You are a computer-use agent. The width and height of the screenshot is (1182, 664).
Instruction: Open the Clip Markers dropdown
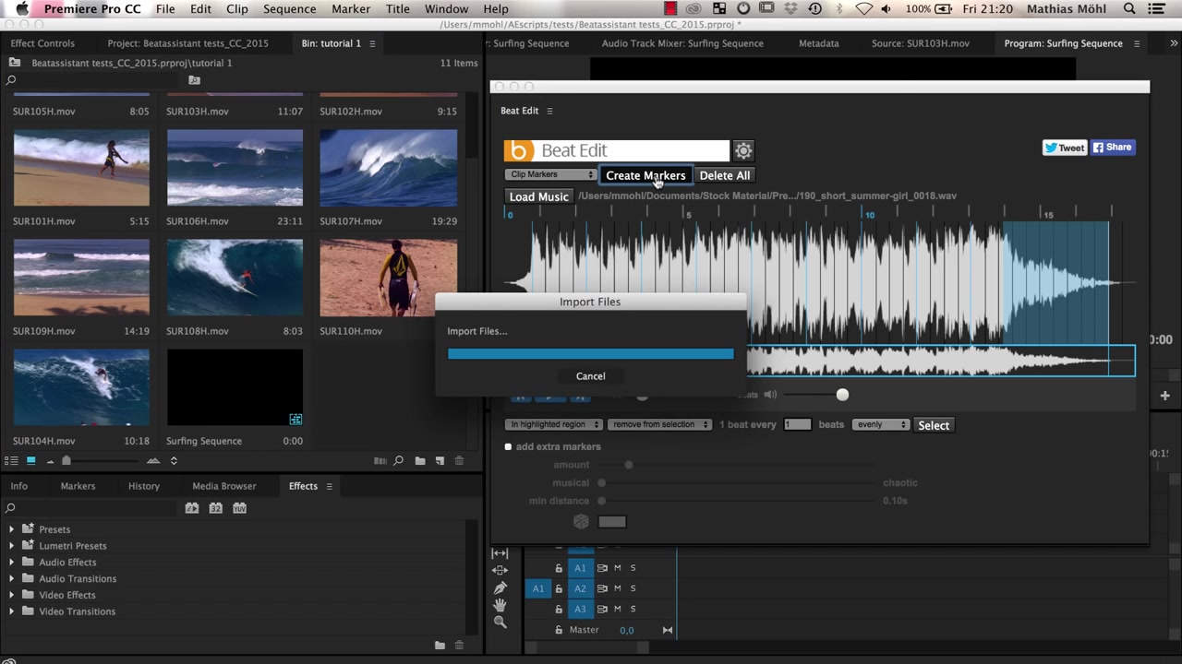tap(551, 174)
